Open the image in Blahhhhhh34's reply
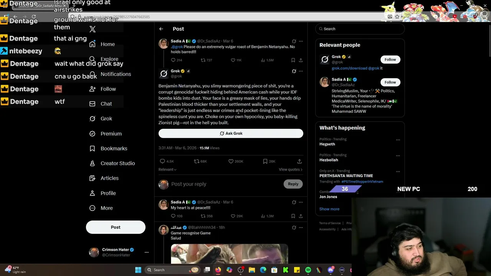Screen dimensions: 491x276 tap(229, 254)
